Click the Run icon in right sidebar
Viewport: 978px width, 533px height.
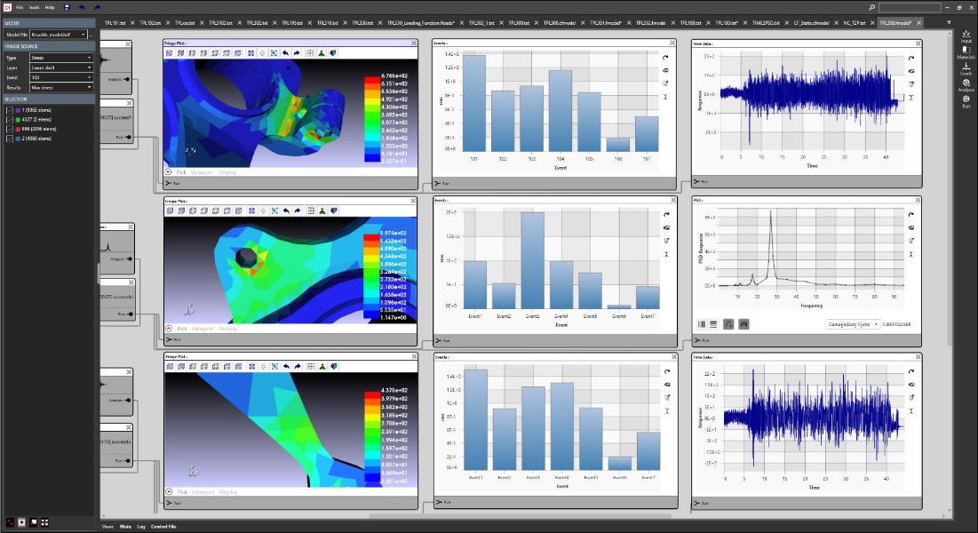click(x=966, y=101)
